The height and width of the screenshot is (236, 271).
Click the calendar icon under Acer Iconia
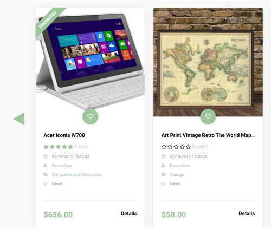click(46, 156)
